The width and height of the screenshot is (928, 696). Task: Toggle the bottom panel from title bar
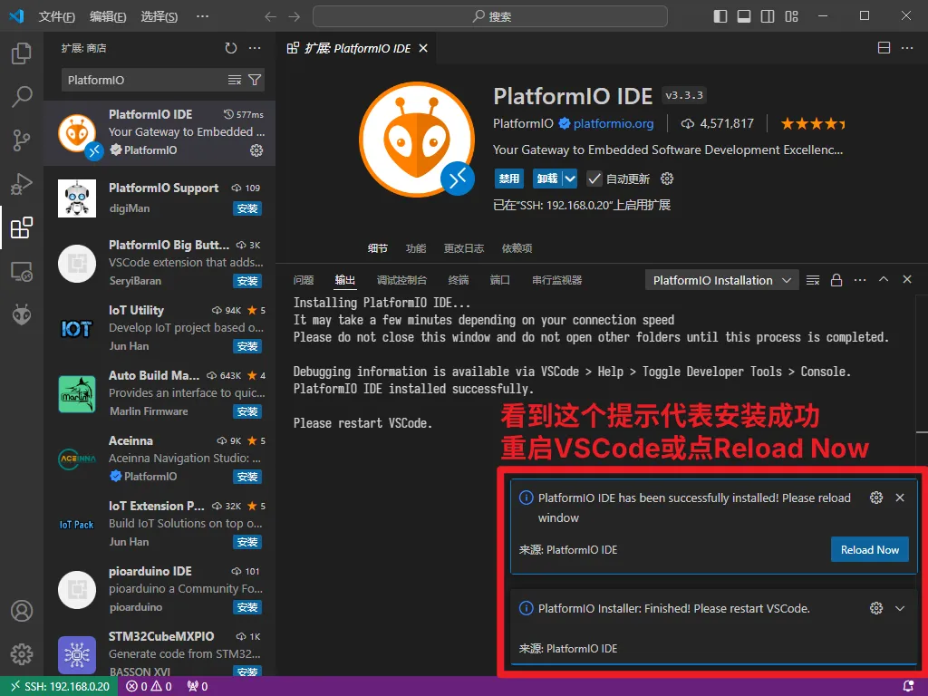click(744, 16)
